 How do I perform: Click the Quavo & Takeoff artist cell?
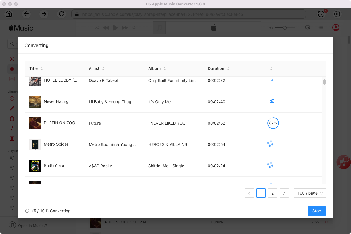104,80
